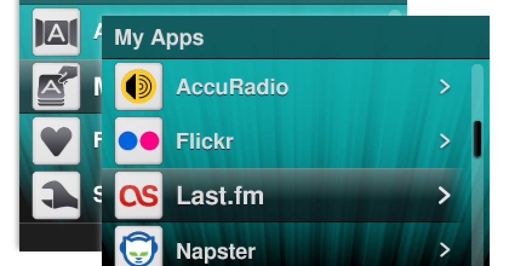
Task: Click the My Apps header title
Action: click(x=159, y=38)
